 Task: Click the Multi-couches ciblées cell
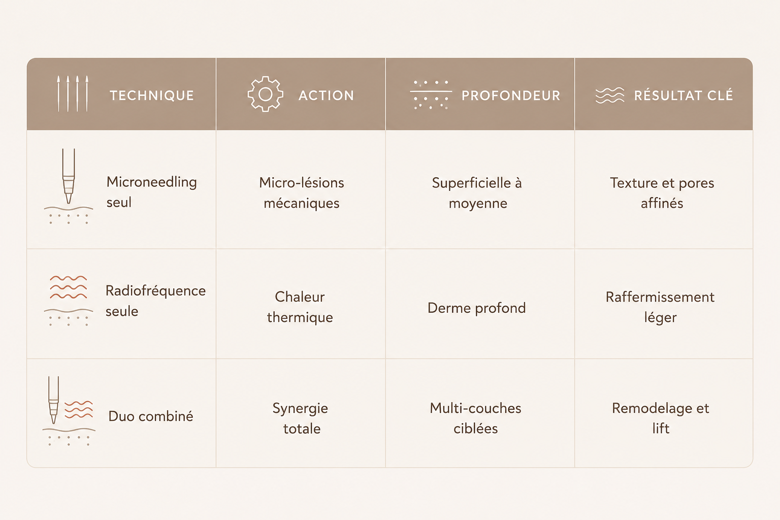476,418
